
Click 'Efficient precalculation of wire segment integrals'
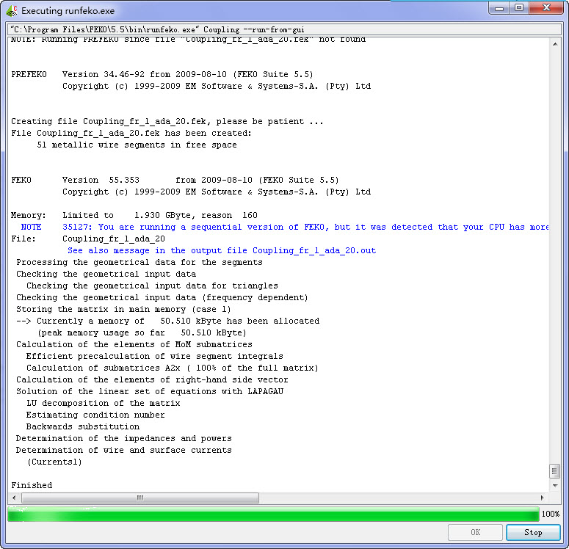click(x=155, y=356)
